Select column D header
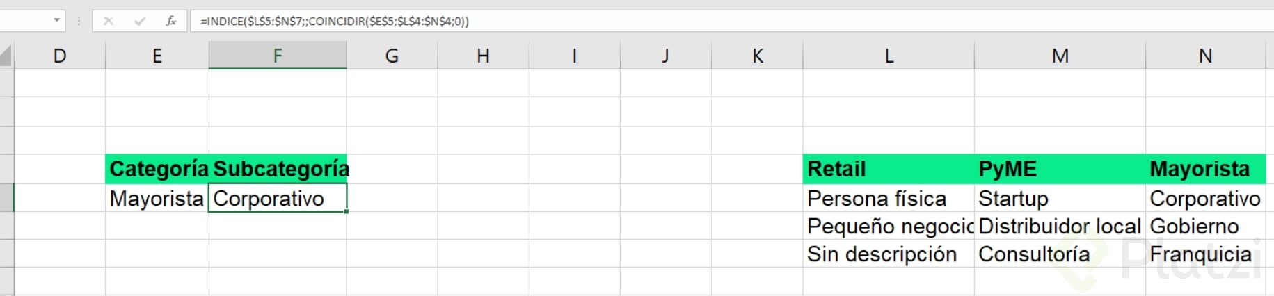1274x296 pixels. tap(60, 56)
